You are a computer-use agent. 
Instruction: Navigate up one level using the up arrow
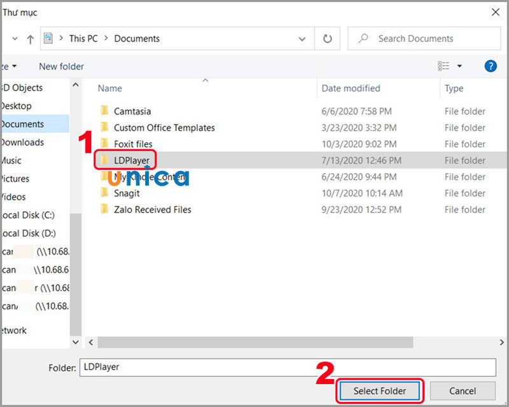(31, 38)
